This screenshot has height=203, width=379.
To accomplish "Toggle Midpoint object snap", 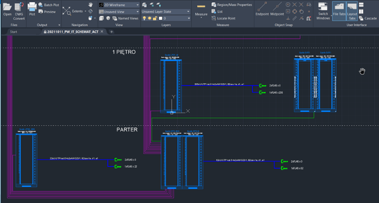I will [x=277, y=9].
